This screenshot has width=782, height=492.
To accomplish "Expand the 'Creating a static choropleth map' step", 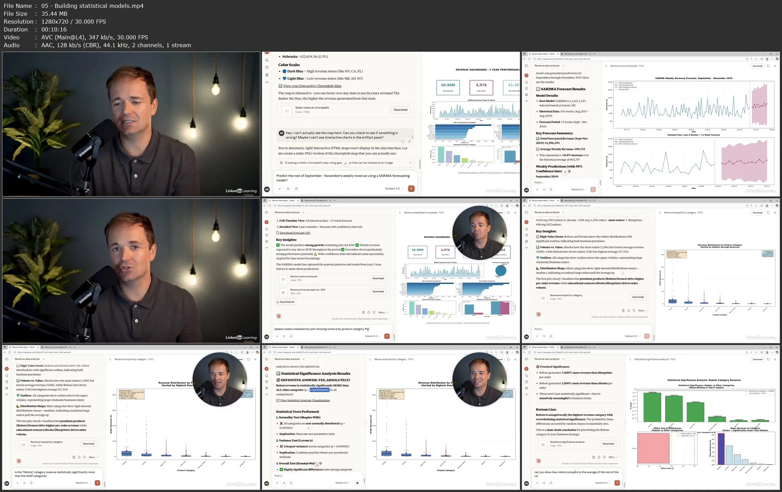I will tap(409, 163).
